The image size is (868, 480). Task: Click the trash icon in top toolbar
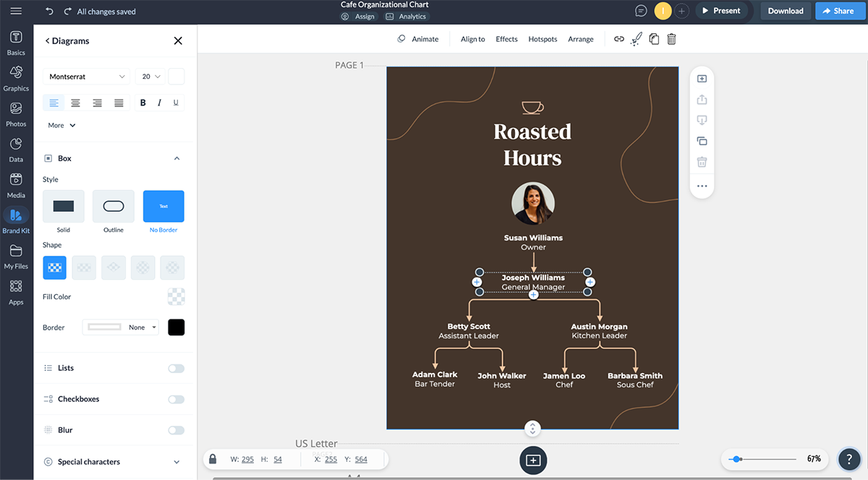click(x=671, y=39)
